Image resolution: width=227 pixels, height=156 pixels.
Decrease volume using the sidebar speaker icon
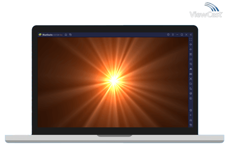[x=191, y=49]
